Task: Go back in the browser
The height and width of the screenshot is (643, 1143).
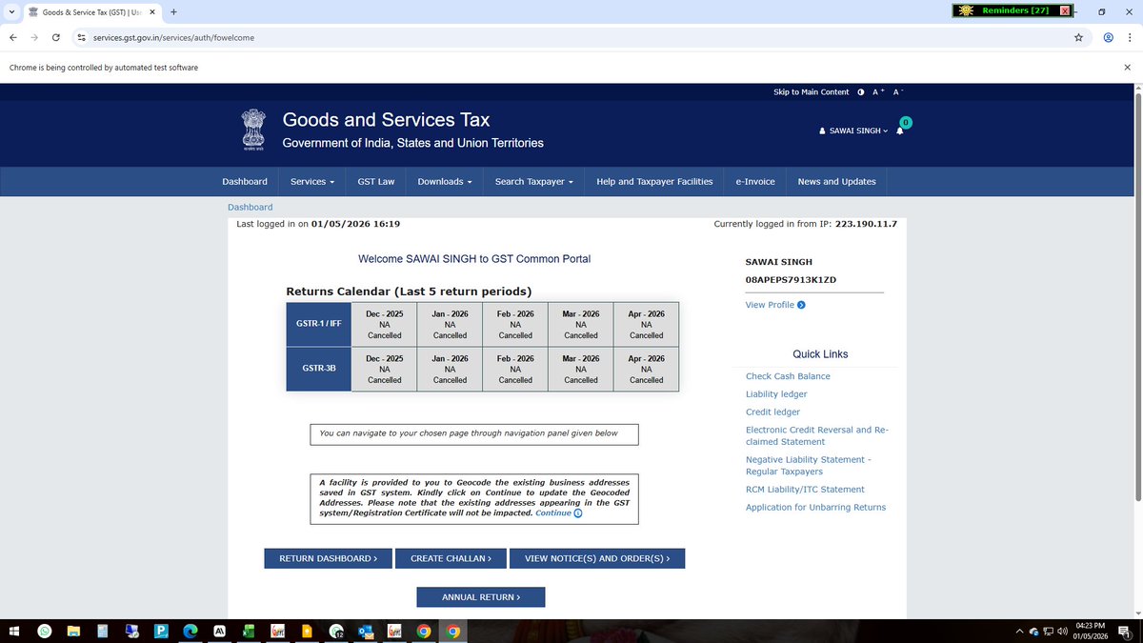Action: tap(11, 38)
